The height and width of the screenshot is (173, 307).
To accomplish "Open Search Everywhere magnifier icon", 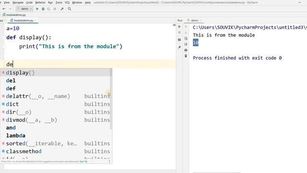I will pos(70,9).
